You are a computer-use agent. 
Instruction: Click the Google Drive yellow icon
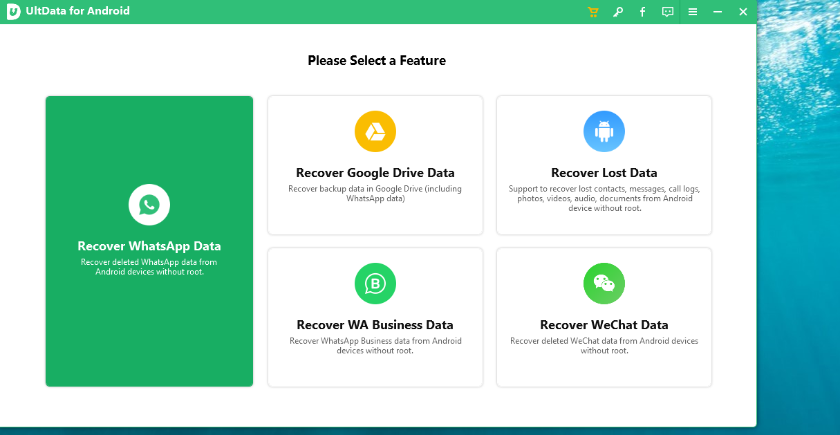click(375, 131)
